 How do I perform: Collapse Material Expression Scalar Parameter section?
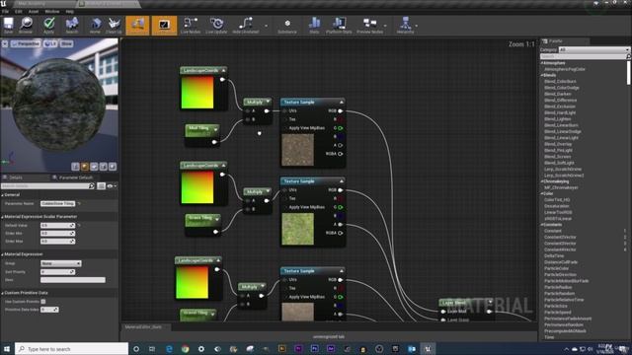click(x=2, y=217)
